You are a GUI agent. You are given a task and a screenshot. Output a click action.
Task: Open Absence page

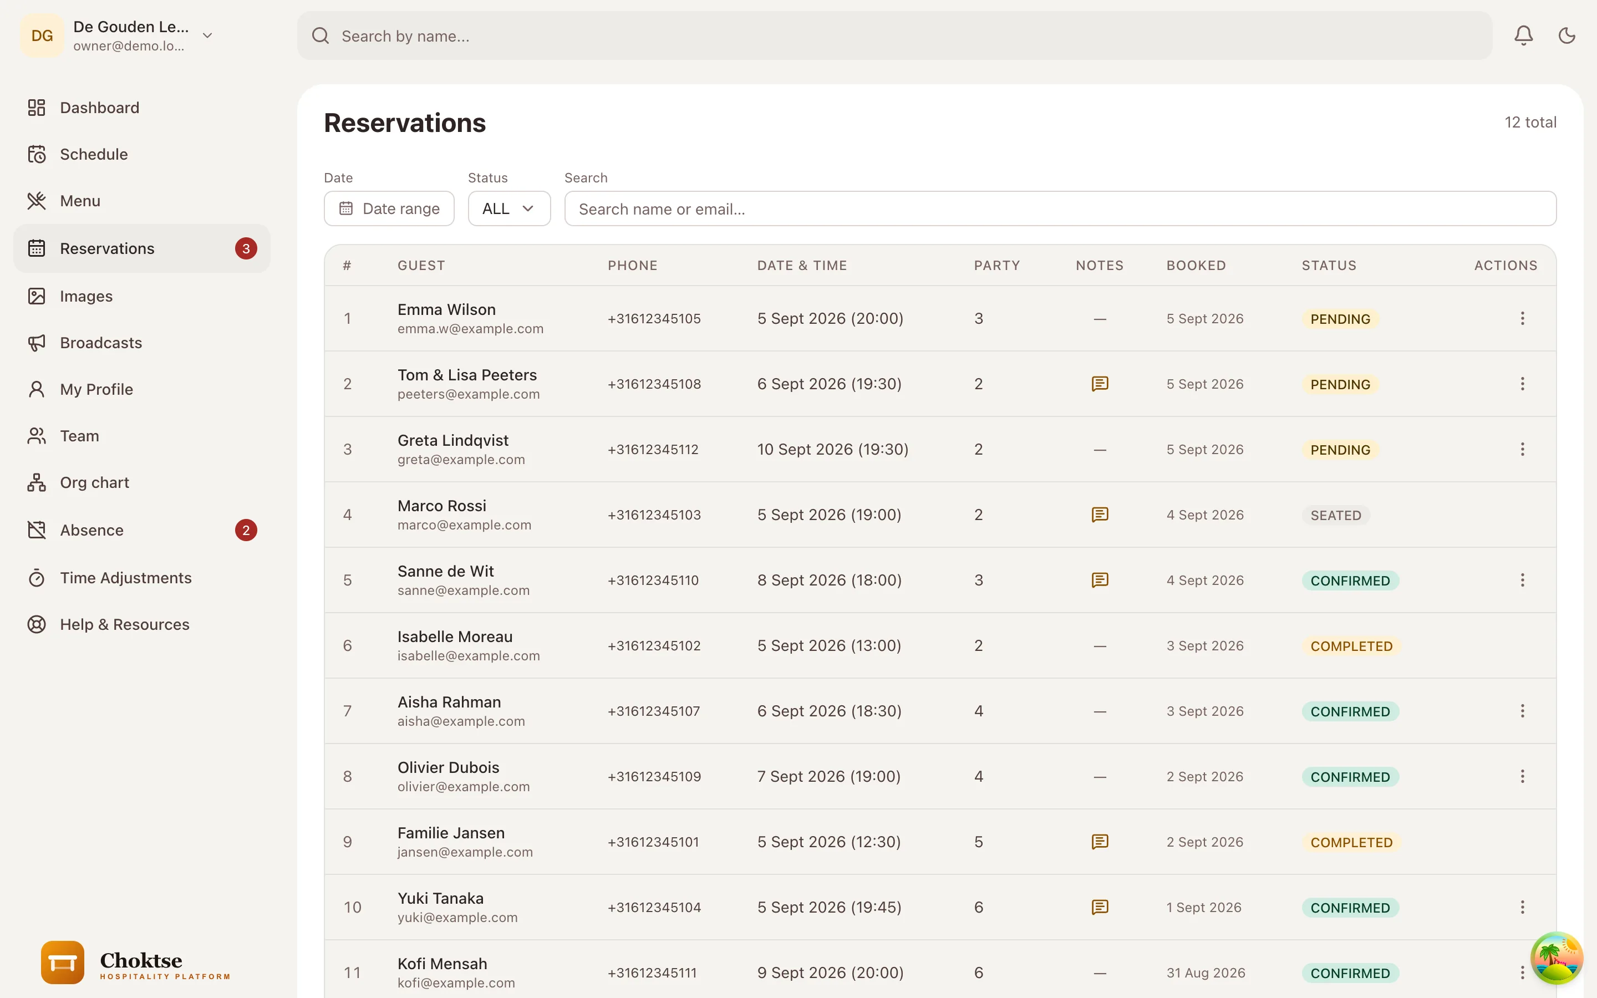[141, 530]
